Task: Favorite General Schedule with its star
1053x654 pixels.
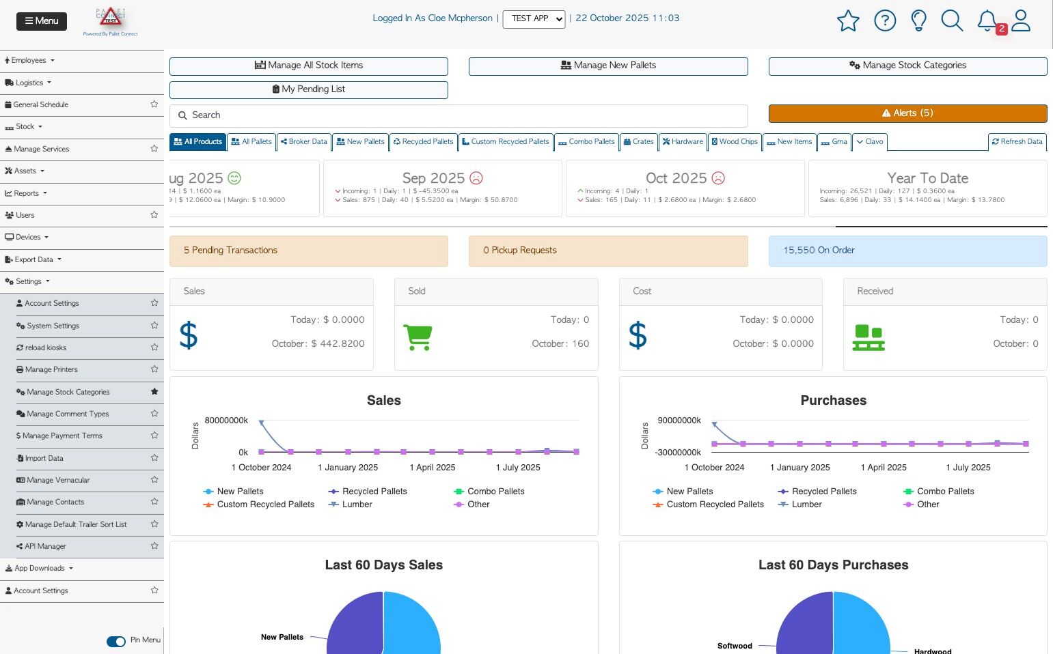Action: click(154, 104)
